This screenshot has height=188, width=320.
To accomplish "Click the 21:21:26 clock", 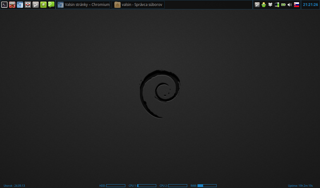I will pyautogui.click(x=310, y=5).
